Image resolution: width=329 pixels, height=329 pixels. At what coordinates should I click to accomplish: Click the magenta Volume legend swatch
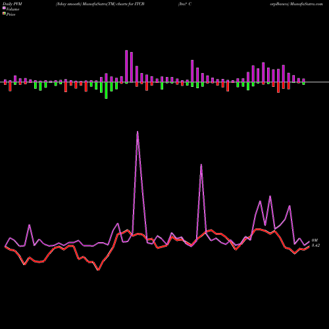point(4,8)
